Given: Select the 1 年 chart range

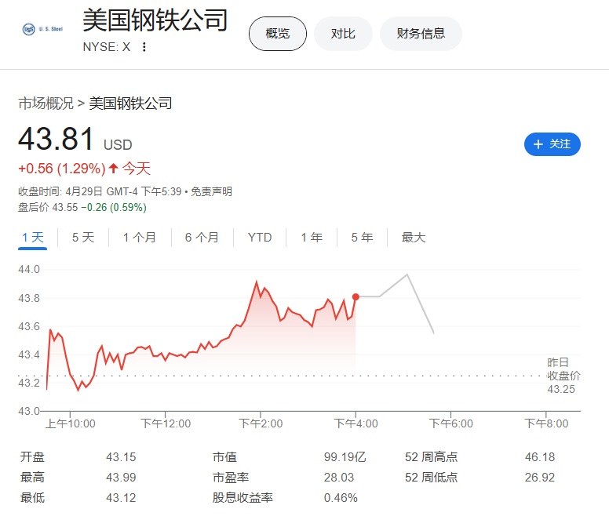Looking at the screenshot, I should click(312, 238).
